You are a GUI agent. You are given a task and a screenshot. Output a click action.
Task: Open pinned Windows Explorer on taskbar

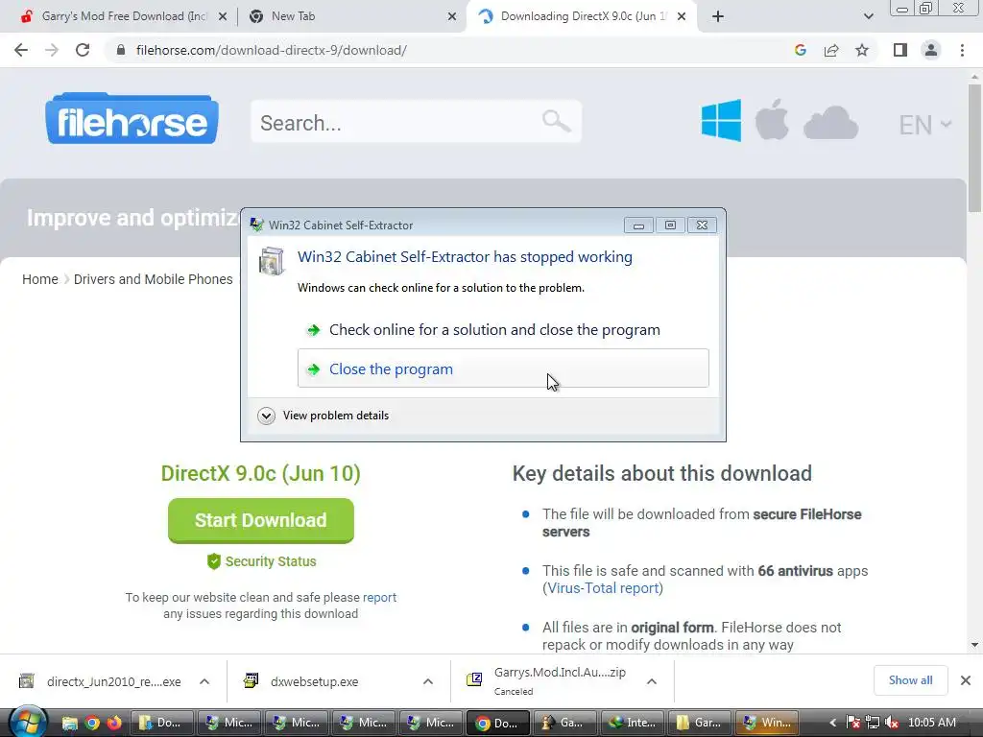[x=69, y=723]
